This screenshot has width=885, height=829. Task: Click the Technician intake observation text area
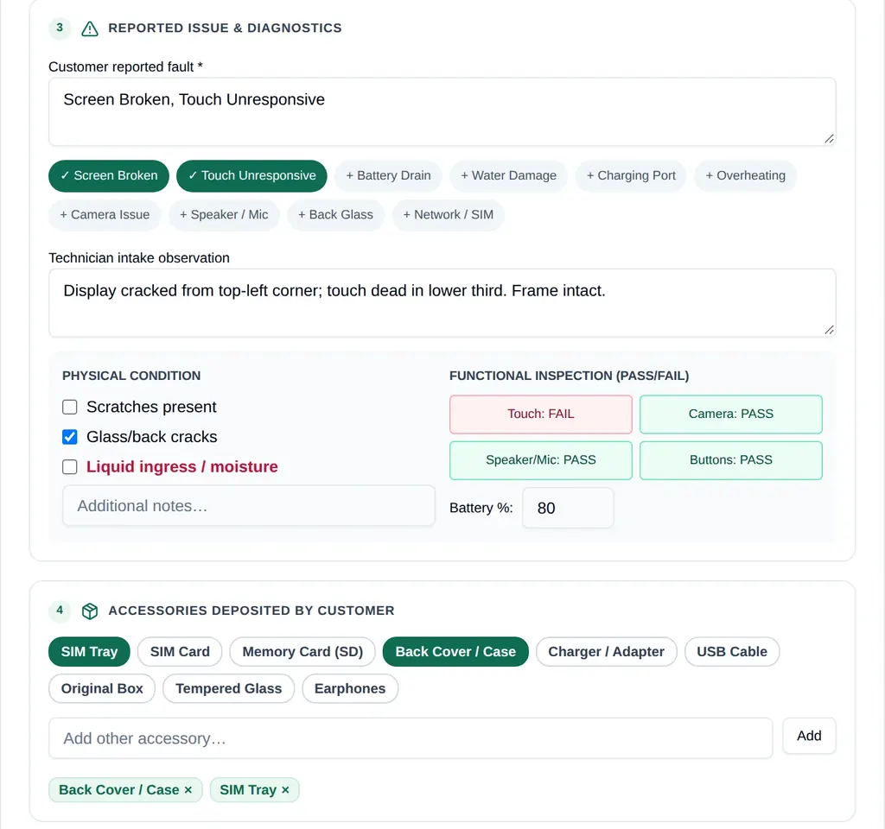click(442, 303)
